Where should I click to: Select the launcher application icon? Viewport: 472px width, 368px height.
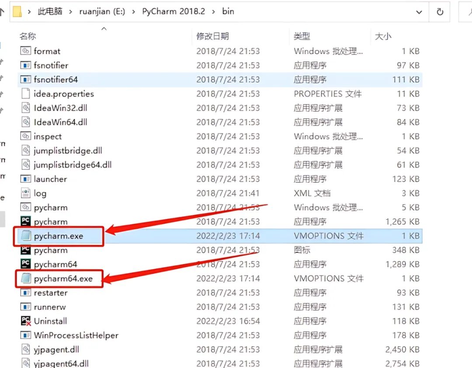click(26, 179)
